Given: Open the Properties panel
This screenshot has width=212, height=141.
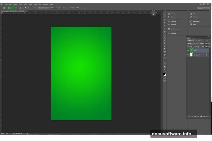Looking at the screenshot, I should pos(174,33).
